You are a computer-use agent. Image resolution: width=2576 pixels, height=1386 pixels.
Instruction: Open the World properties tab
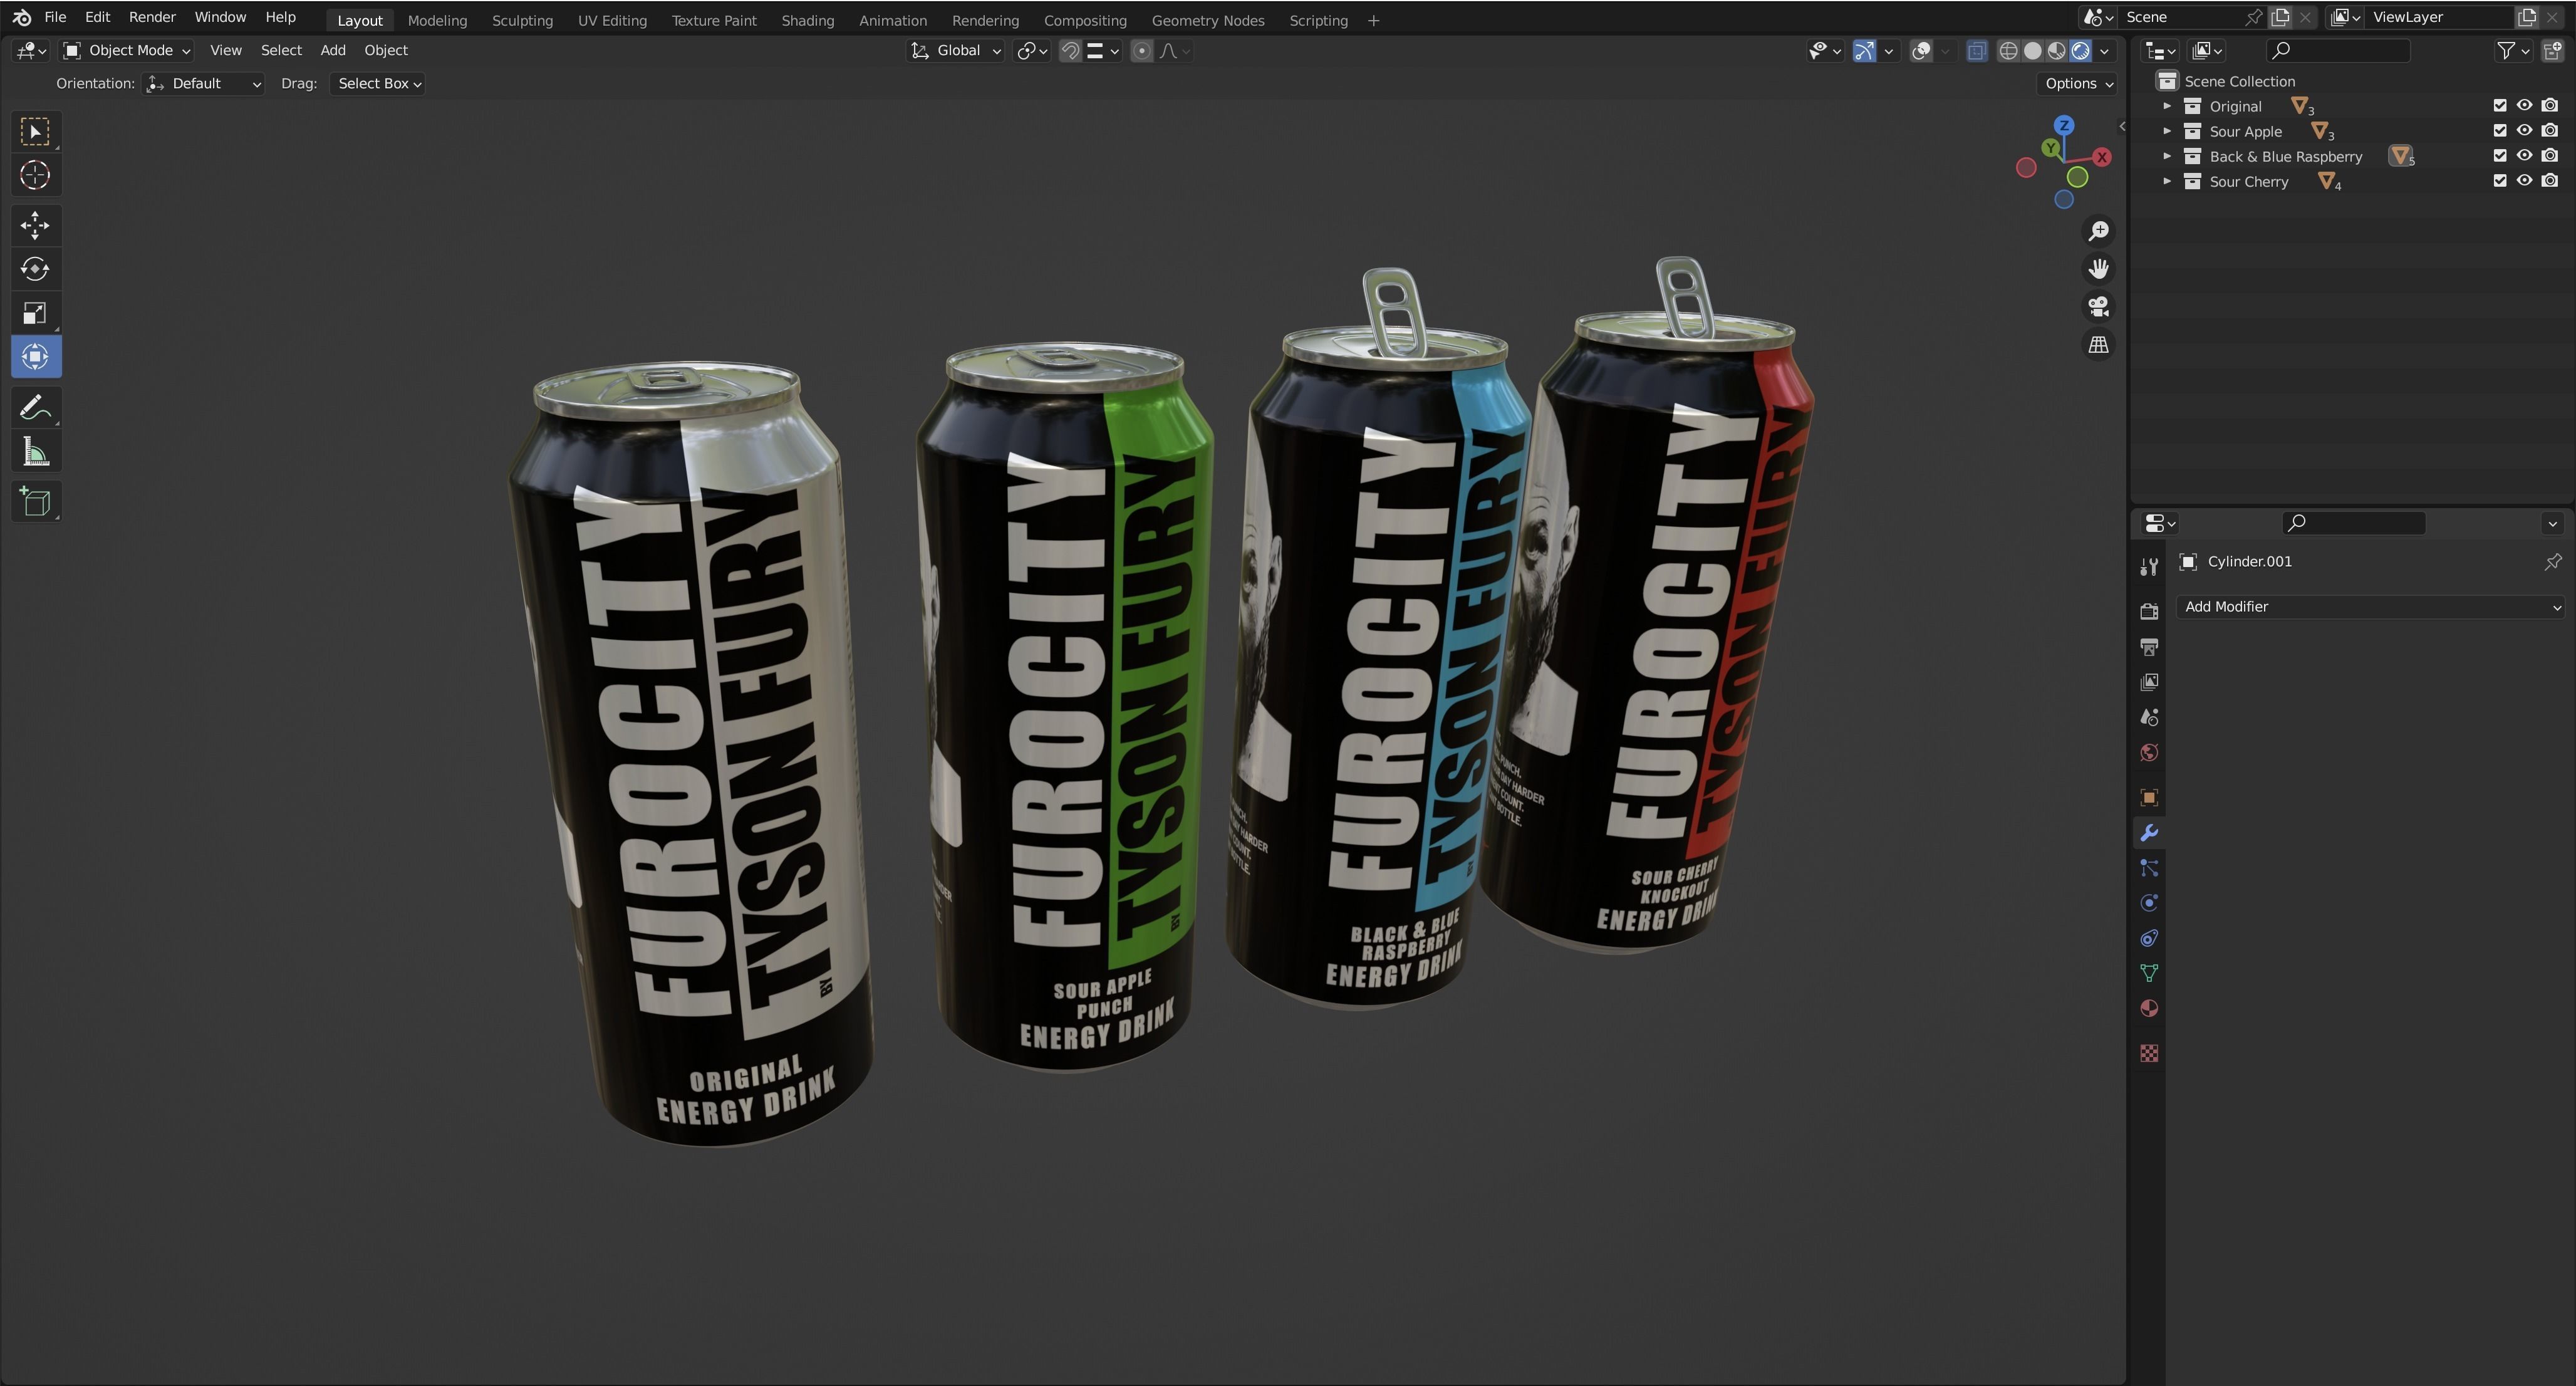pyautogui.click(x=2149, y=752)
